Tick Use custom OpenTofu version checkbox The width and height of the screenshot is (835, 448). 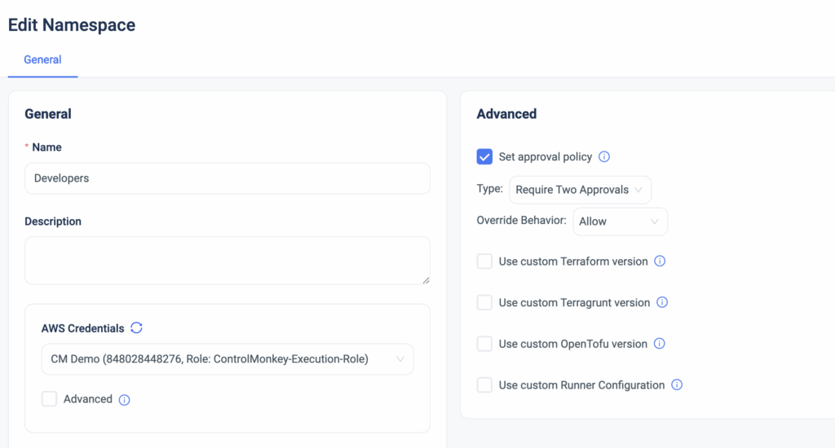(484, 344)
